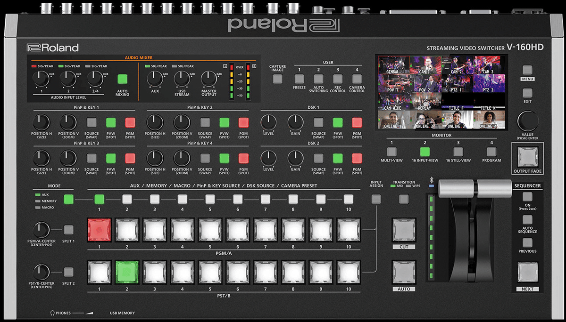Select PST/B cross-point button 6

(238, 272)
